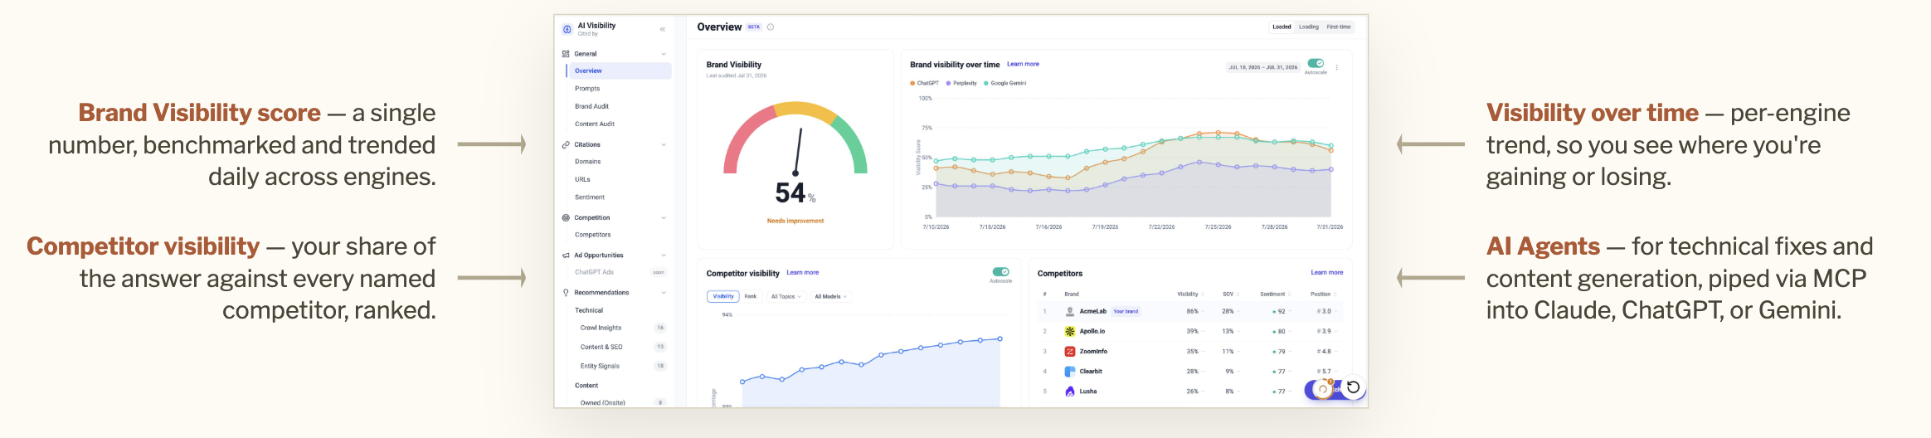Click the Citations link icon

[x=566, y=144]
